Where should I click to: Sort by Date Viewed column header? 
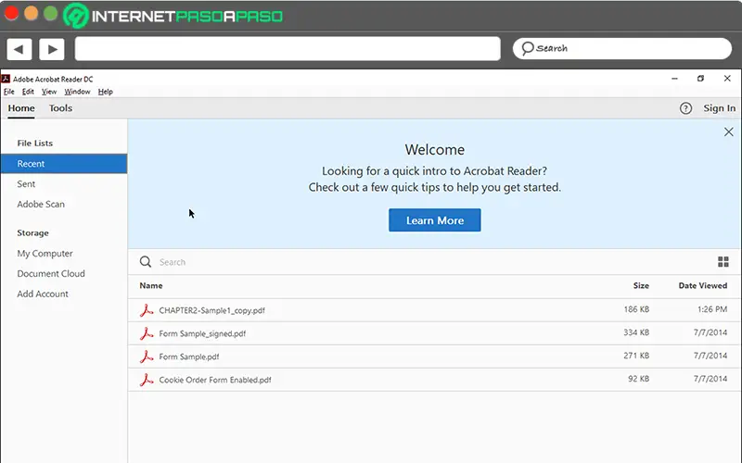(703, 285)
